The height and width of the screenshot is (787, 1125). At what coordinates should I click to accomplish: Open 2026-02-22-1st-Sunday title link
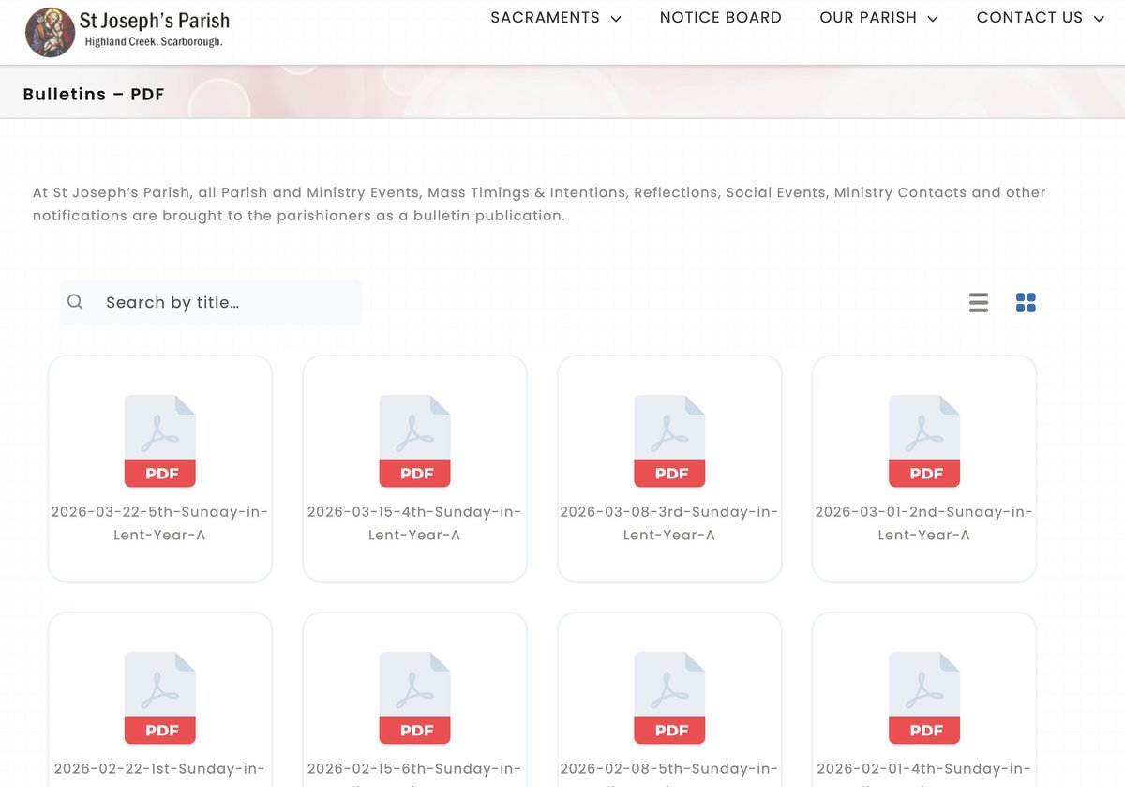pyautogui.click(x=160, y=769)
